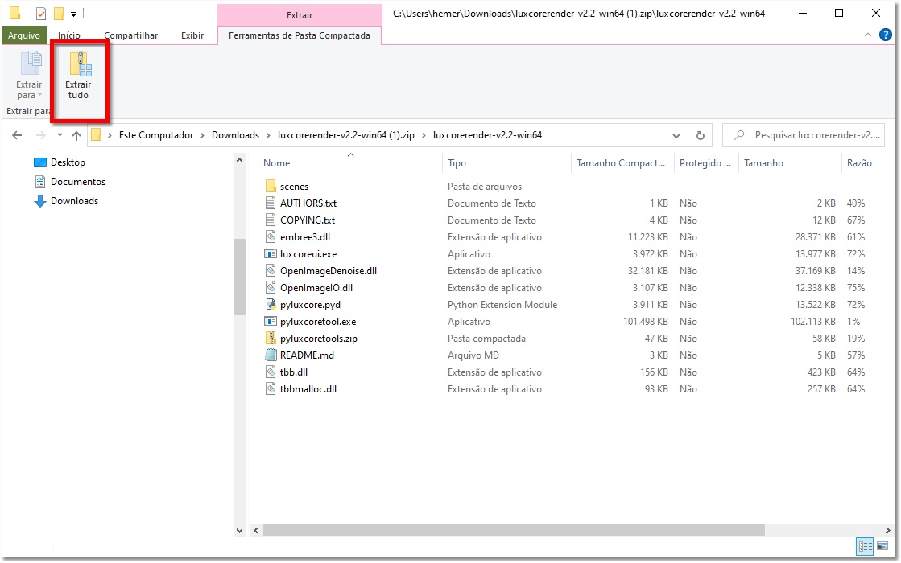
Task: Click the horizontal scrollbar thumb
Action: coord(514,531)
